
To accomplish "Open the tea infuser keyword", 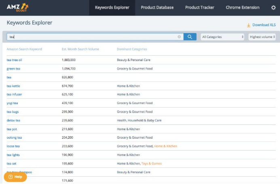I will pos(14,94).
